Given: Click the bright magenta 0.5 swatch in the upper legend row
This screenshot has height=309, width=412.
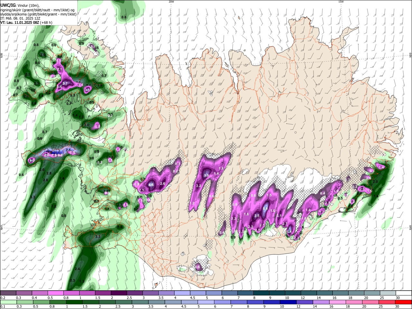Looking at the screenshot, I should click(55, 293).
